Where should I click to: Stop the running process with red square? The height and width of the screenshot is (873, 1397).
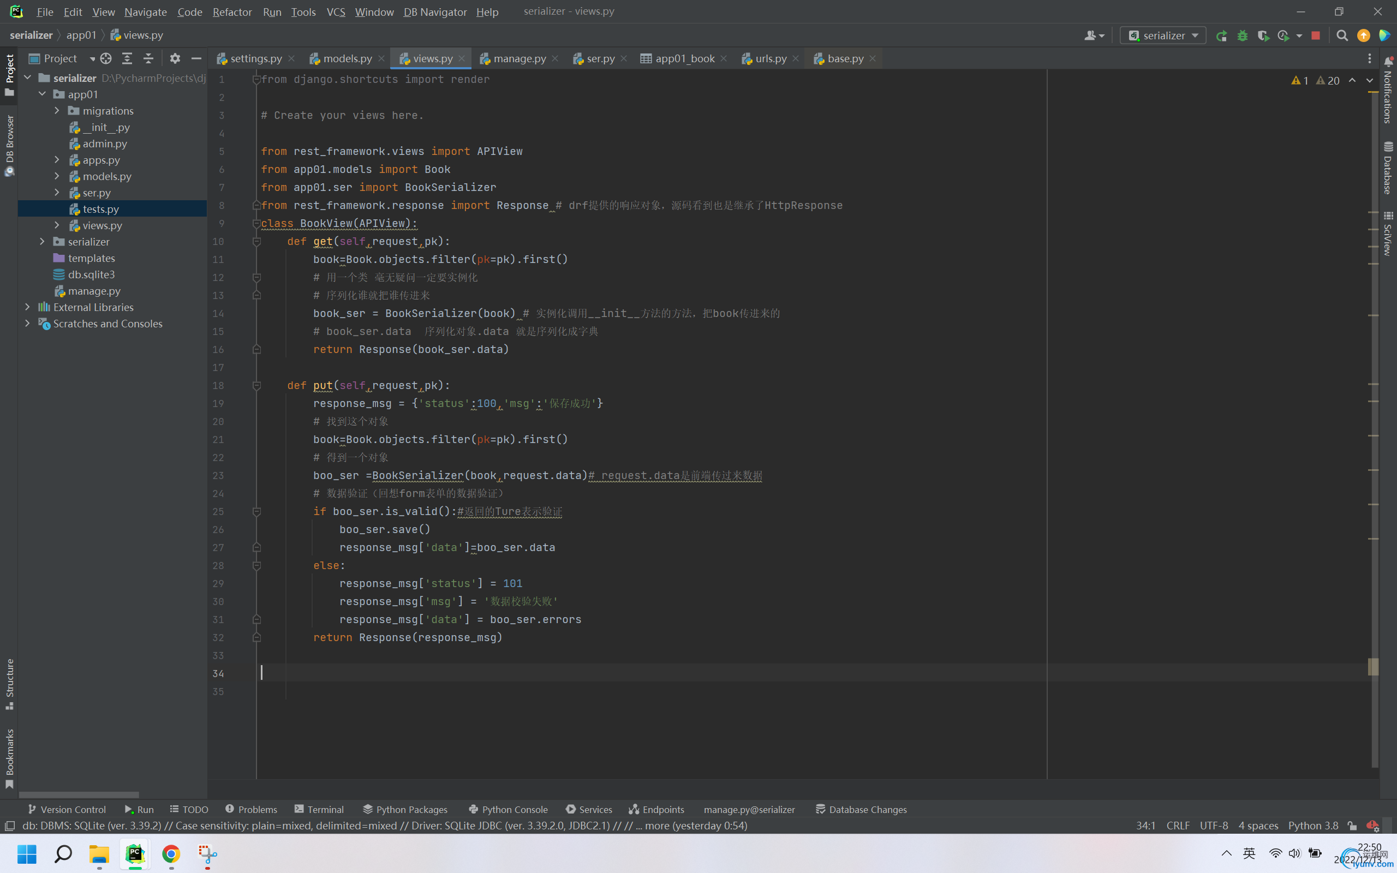point(1316,36)
